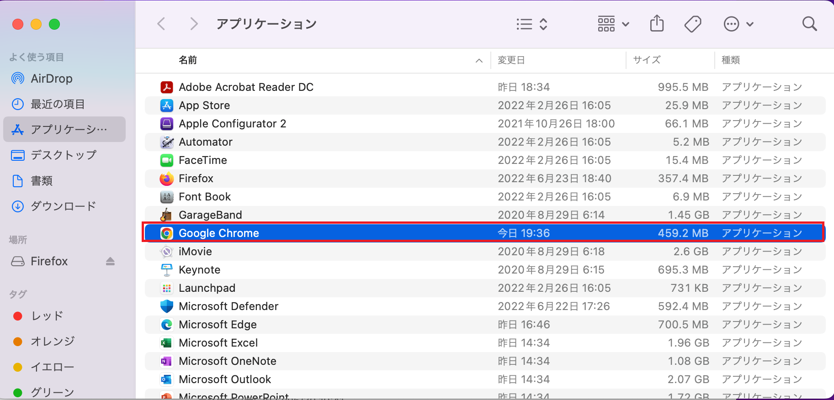This screenshot has width=834, height=400.
Task: Select the Microsoft OneNote icon
Action: coord(167,361)
